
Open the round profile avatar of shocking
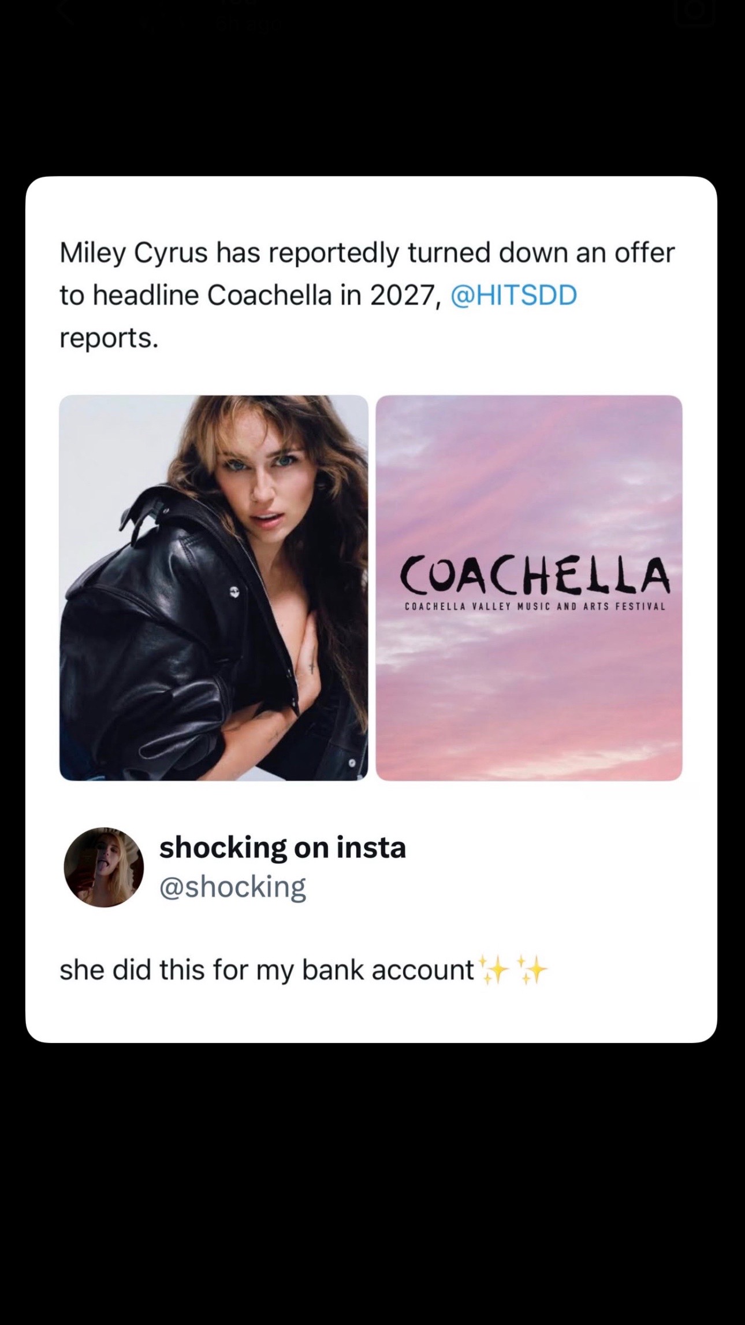[x=103, y=867]
